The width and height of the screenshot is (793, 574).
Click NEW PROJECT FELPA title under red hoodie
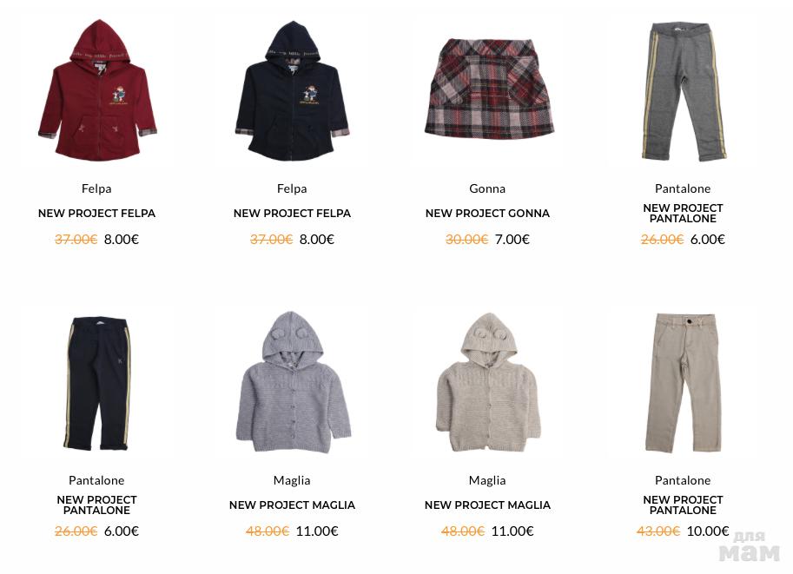(96, 214)
